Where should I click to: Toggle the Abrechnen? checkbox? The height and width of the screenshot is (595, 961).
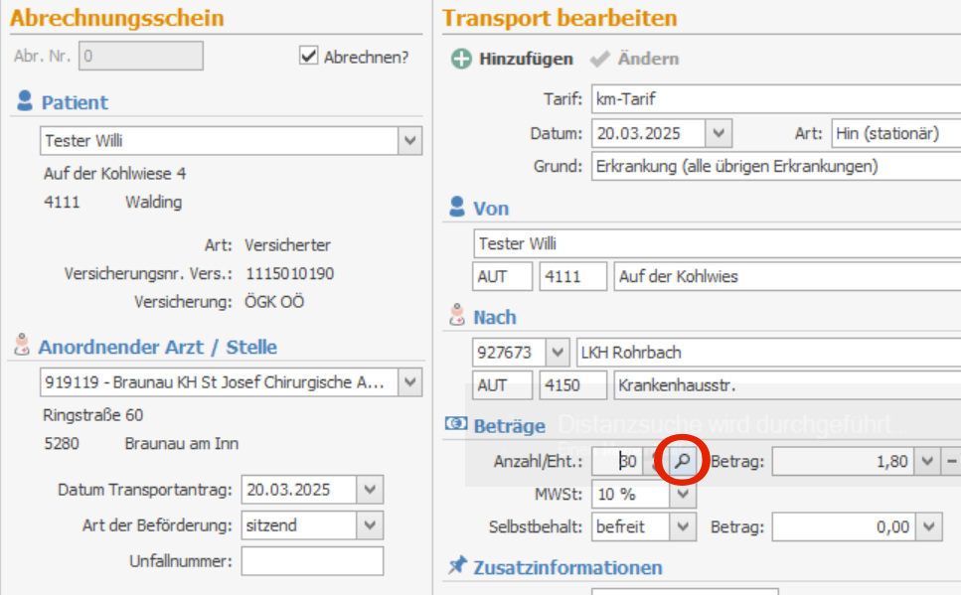(309, 57)
